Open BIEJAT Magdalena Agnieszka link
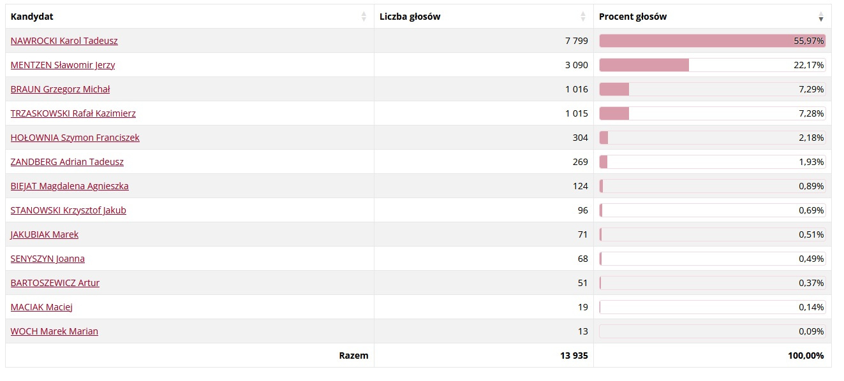This screenshot has height=381, width=844. pos(70,186)
